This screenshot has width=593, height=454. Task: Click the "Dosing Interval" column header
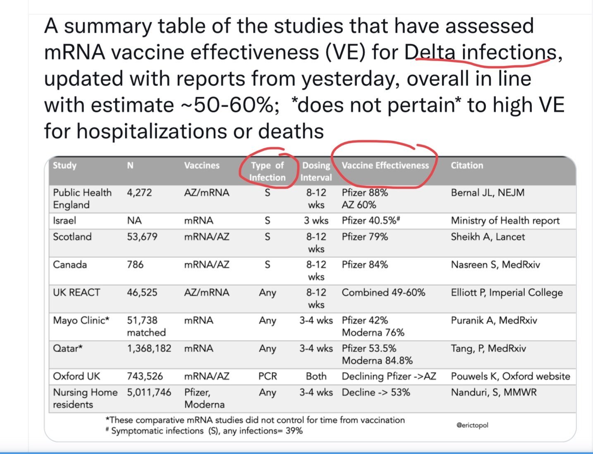(316, 171)
